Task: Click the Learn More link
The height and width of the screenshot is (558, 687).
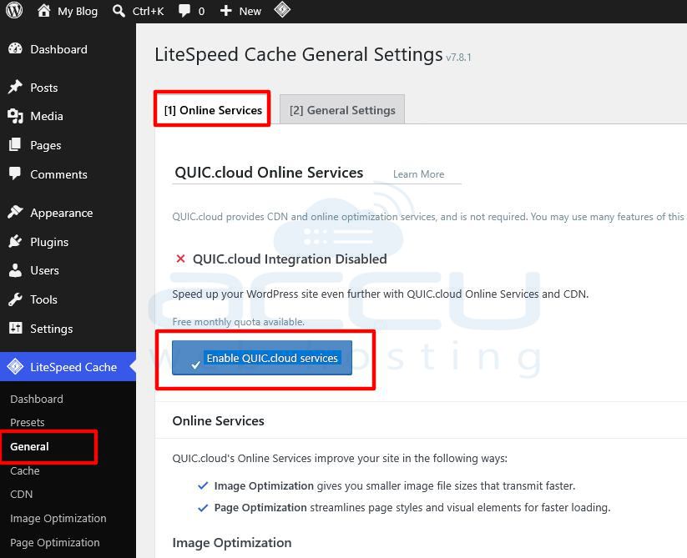Action: click(418, 174)
